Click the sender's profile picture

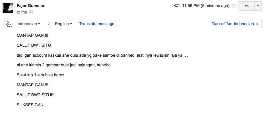click(x=8, y=8)
